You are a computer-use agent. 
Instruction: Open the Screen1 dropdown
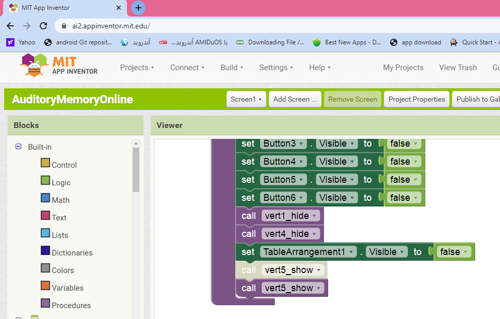click(246, 99)
